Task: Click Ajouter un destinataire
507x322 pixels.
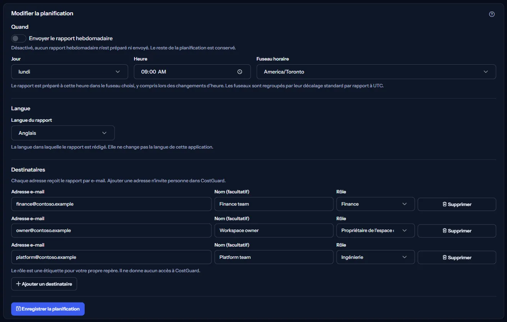Action: tap(44, 284)
